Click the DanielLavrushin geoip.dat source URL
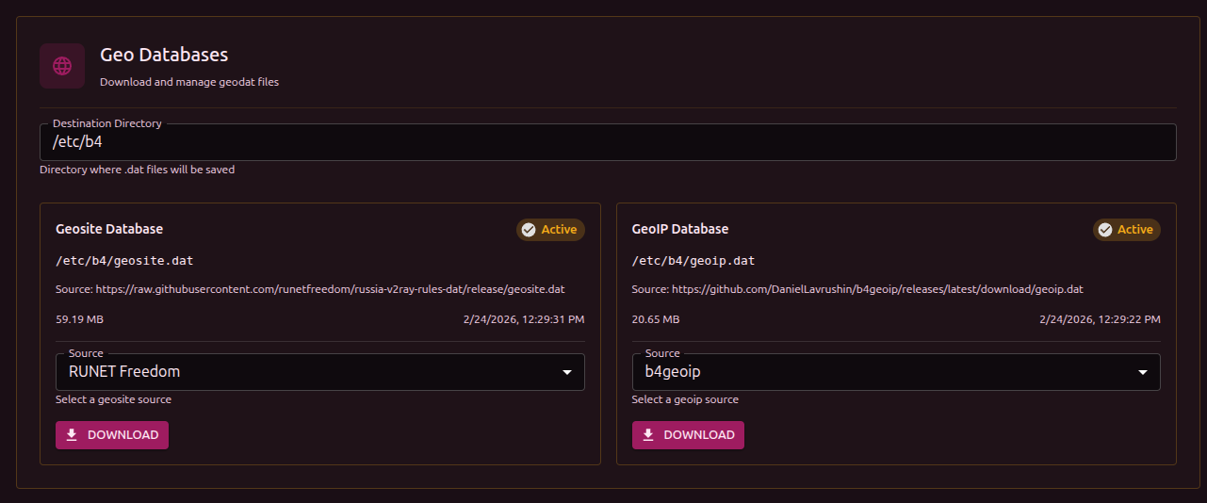The height and width of the screenshot is (503, 1207). [x=876, y=289]
